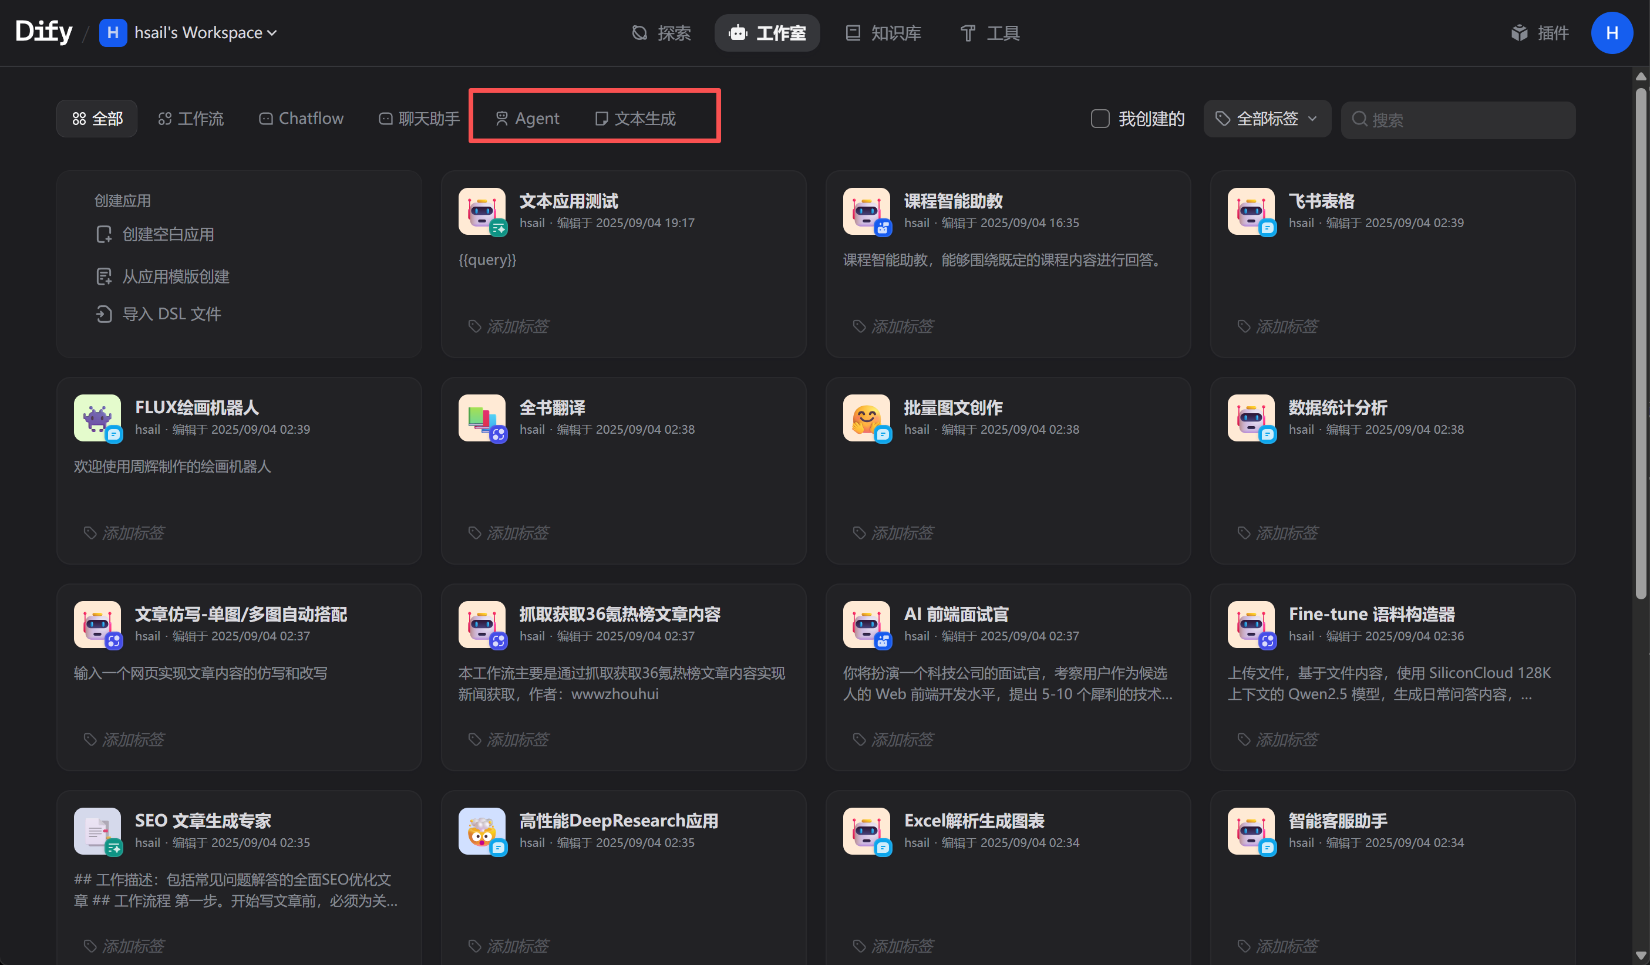The image size is (1650, 965).
Task: Add a tag to 全书翻译
Action: point(510,533)
